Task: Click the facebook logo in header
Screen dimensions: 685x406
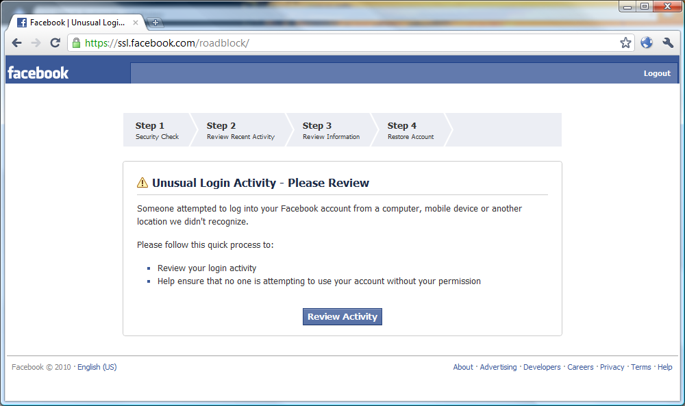Action: 38,73
